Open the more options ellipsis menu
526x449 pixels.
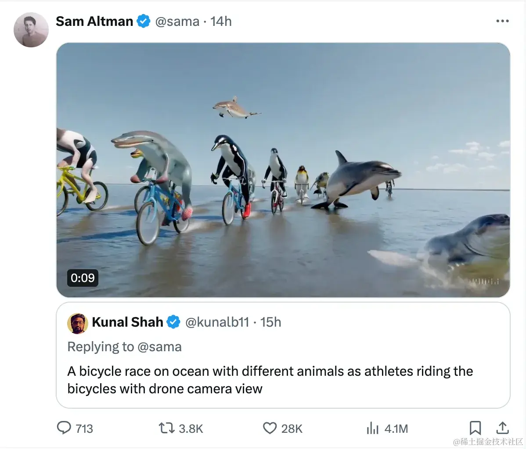502,21
